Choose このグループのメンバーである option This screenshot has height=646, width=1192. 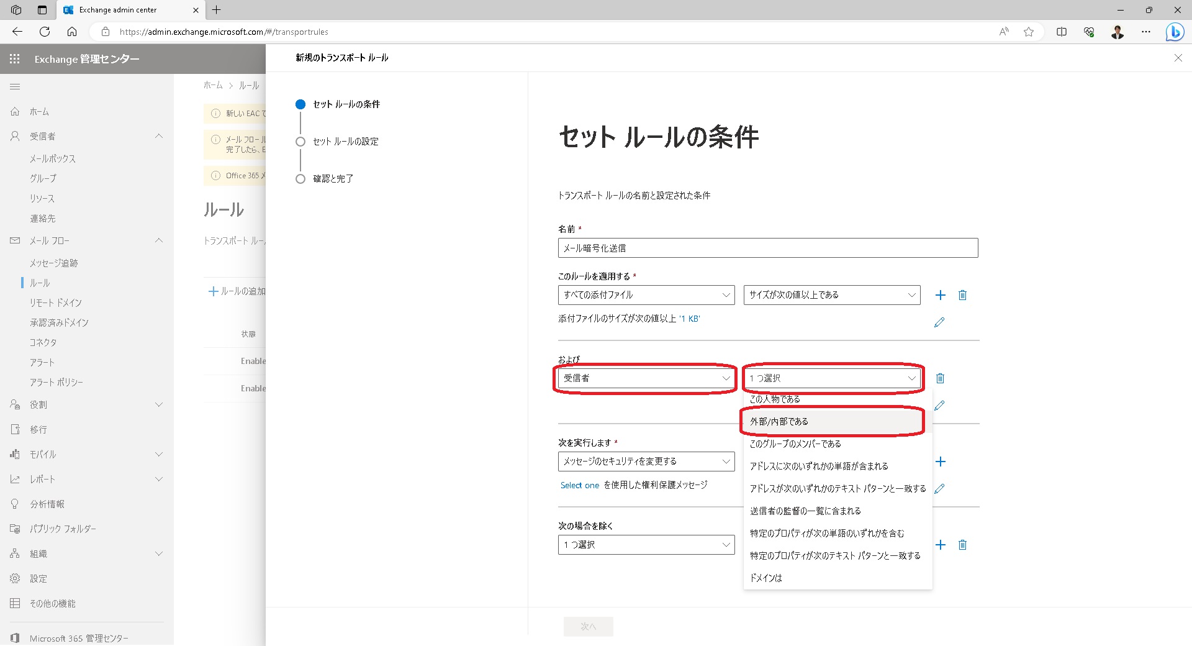(795, 444)
